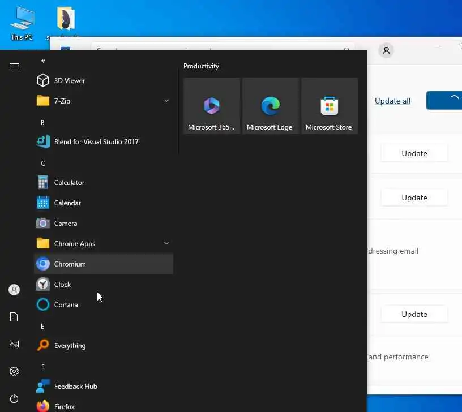This screenshot has height=412, width=462.
Task: Open the 3D Viewer app
Action: pos(104,80)
